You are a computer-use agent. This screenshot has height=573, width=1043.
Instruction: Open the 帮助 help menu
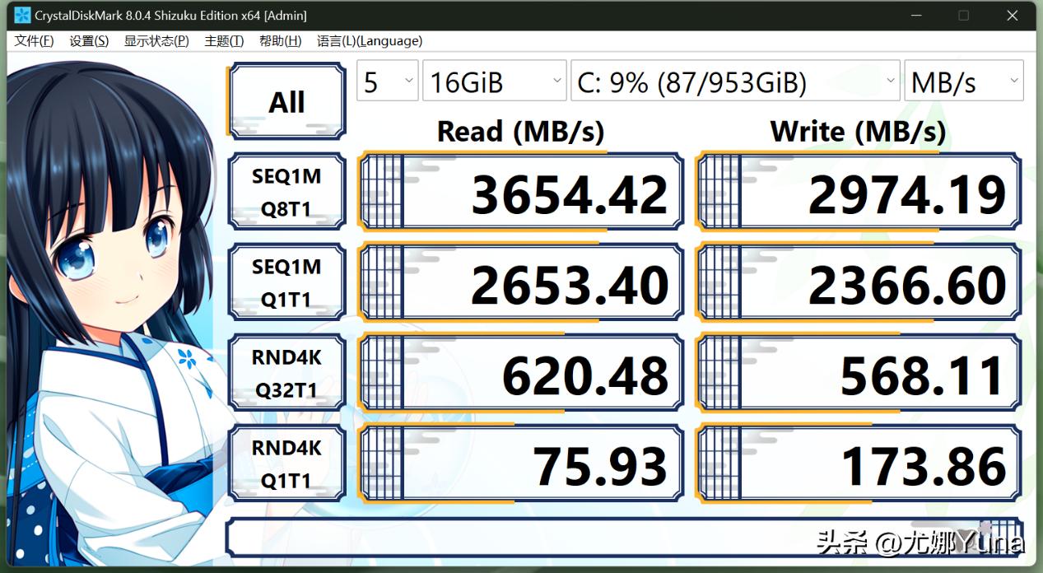coord(279,40)
